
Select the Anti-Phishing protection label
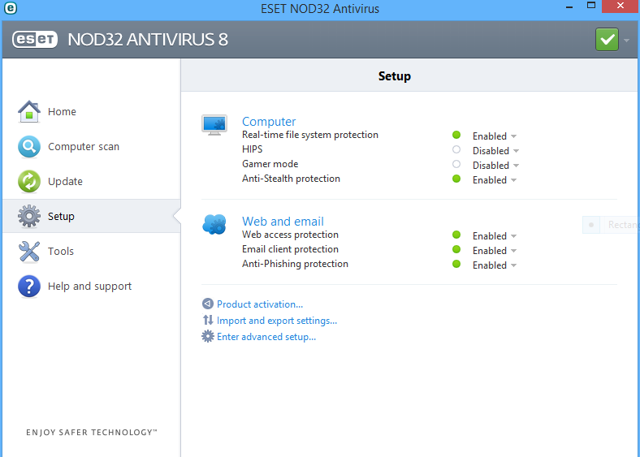click(x=295, y=264)
